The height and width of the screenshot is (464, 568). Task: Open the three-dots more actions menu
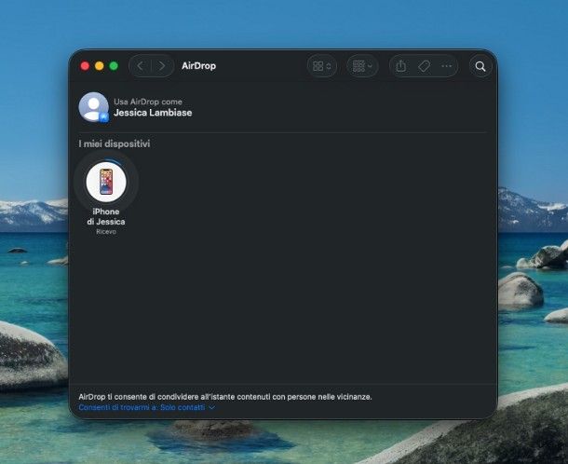click(447, 66)
